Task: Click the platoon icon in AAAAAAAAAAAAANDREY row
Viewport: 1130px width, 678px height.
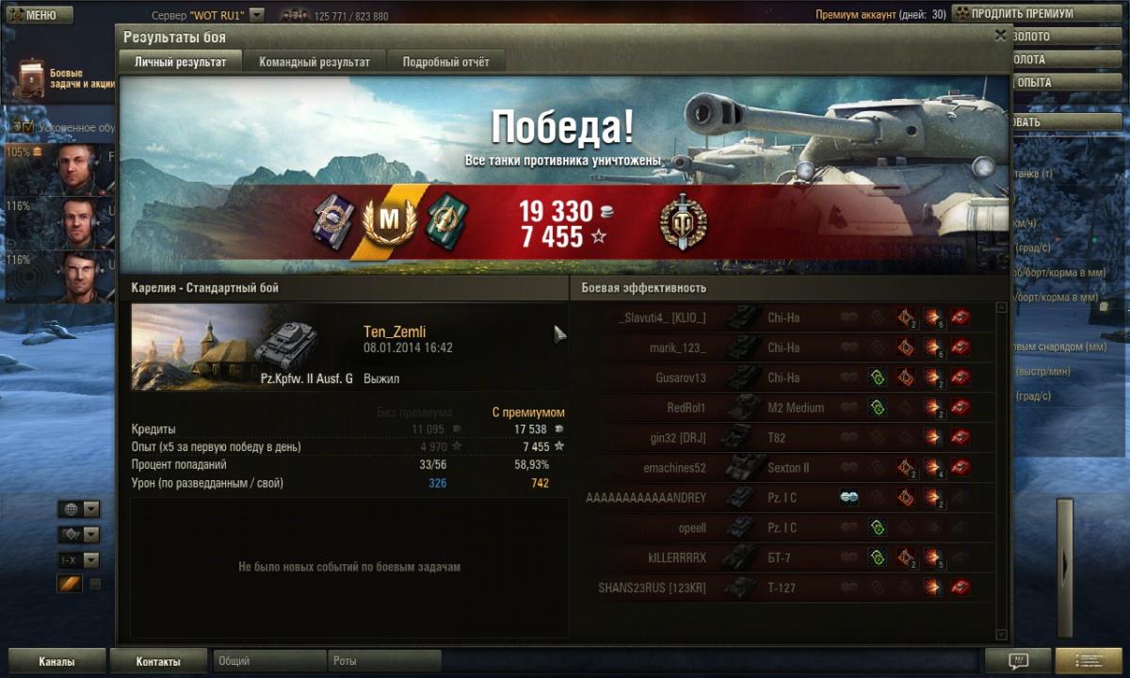Action: click(848, 498)
